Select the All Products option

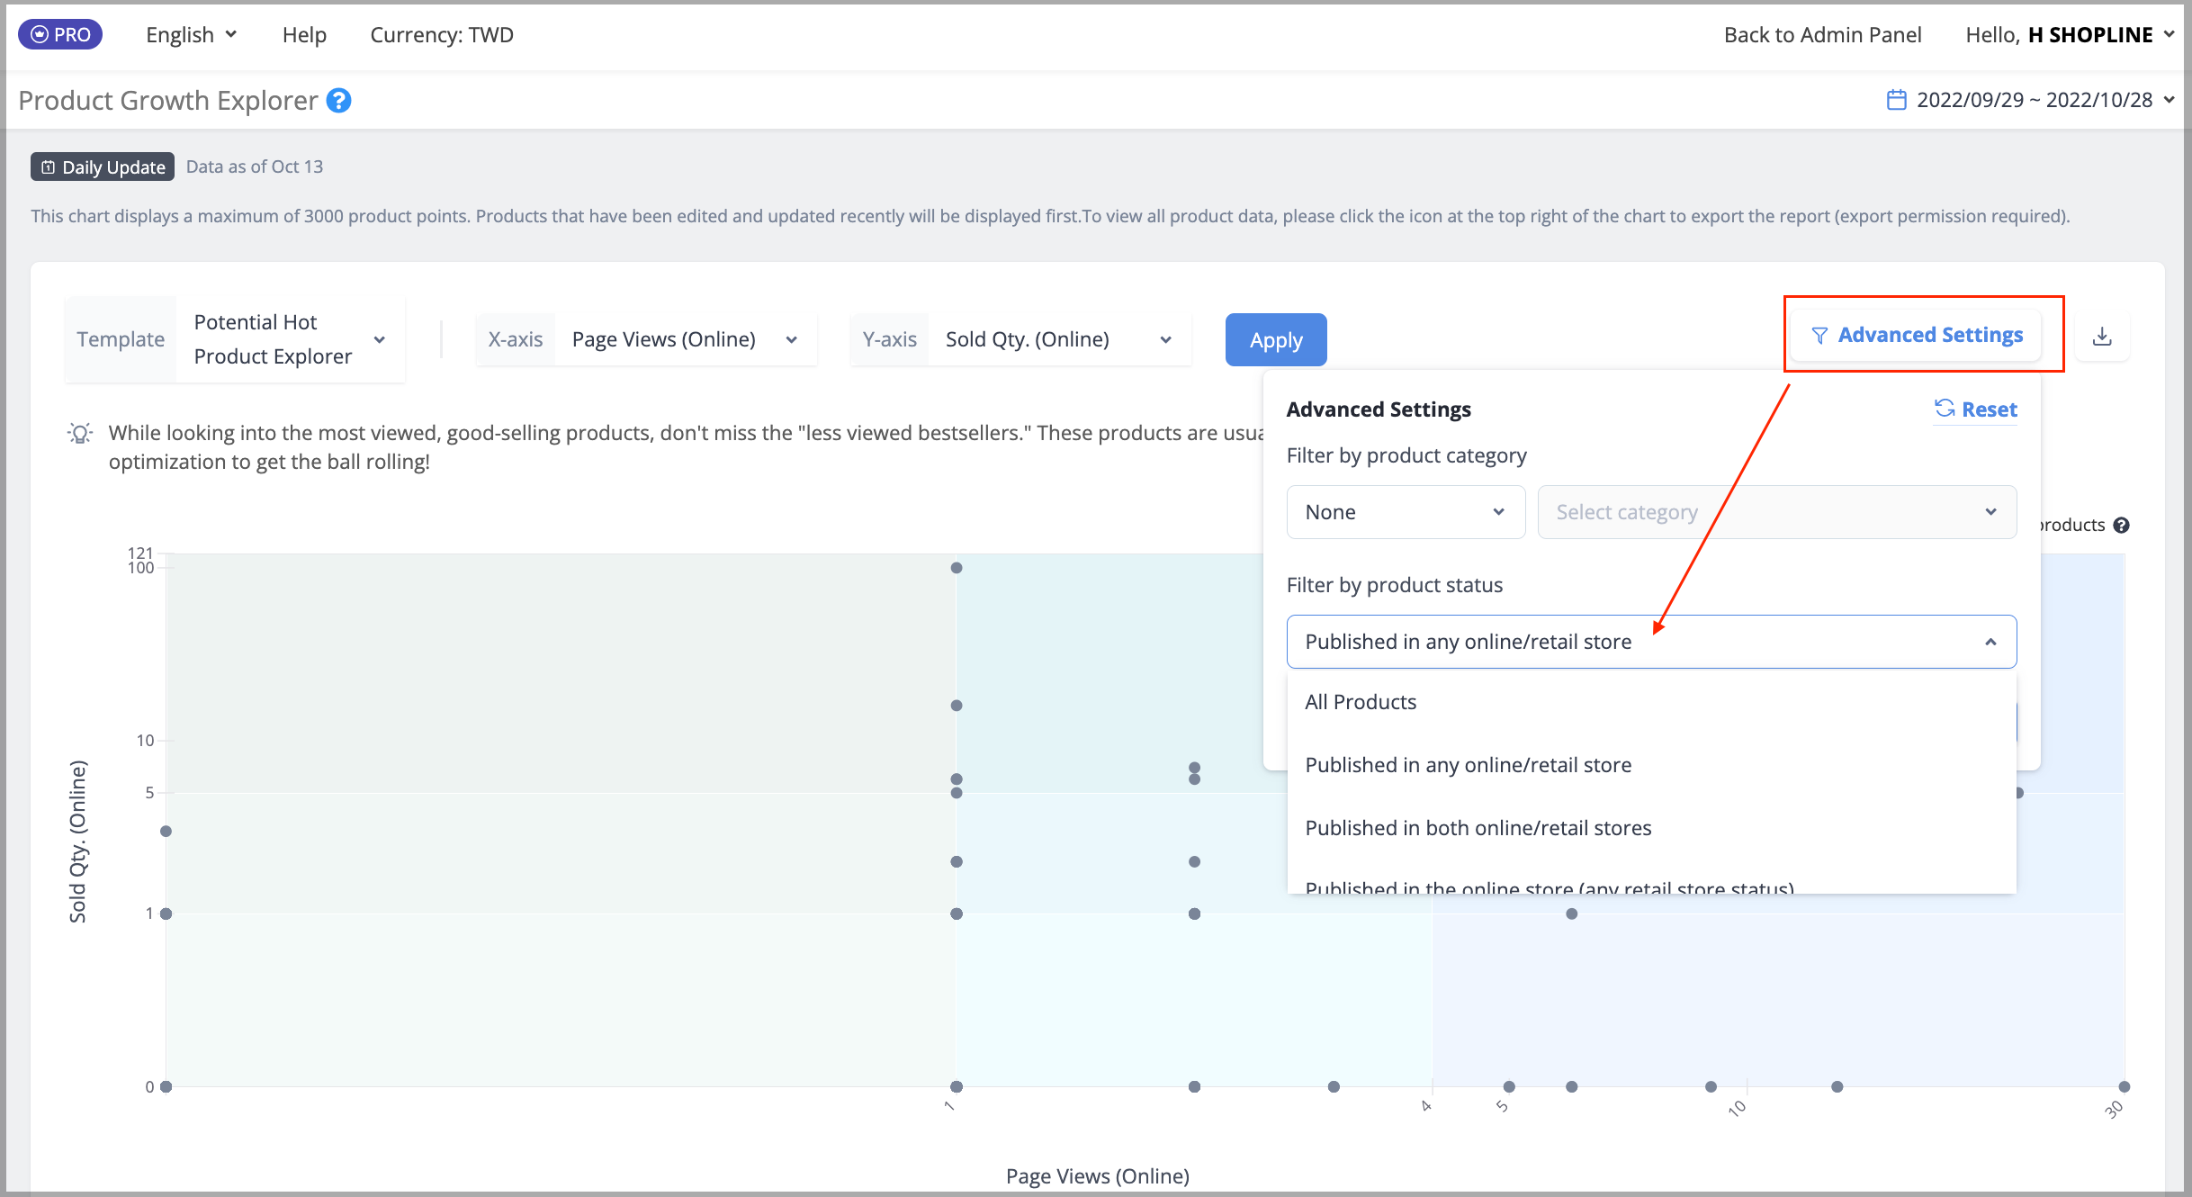click(1652, 702)
